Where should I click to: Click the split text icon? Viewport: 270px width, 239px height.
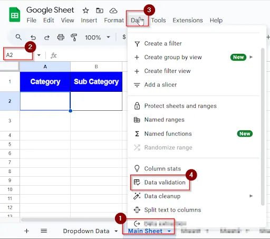pos(137,210)
